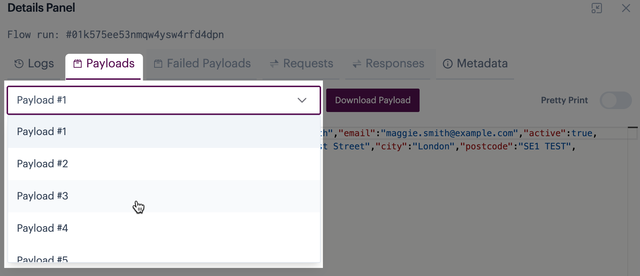Click the Failed Payloads tab icon
The width and height of the screenshot is (640, 276).
click(158, 64)
